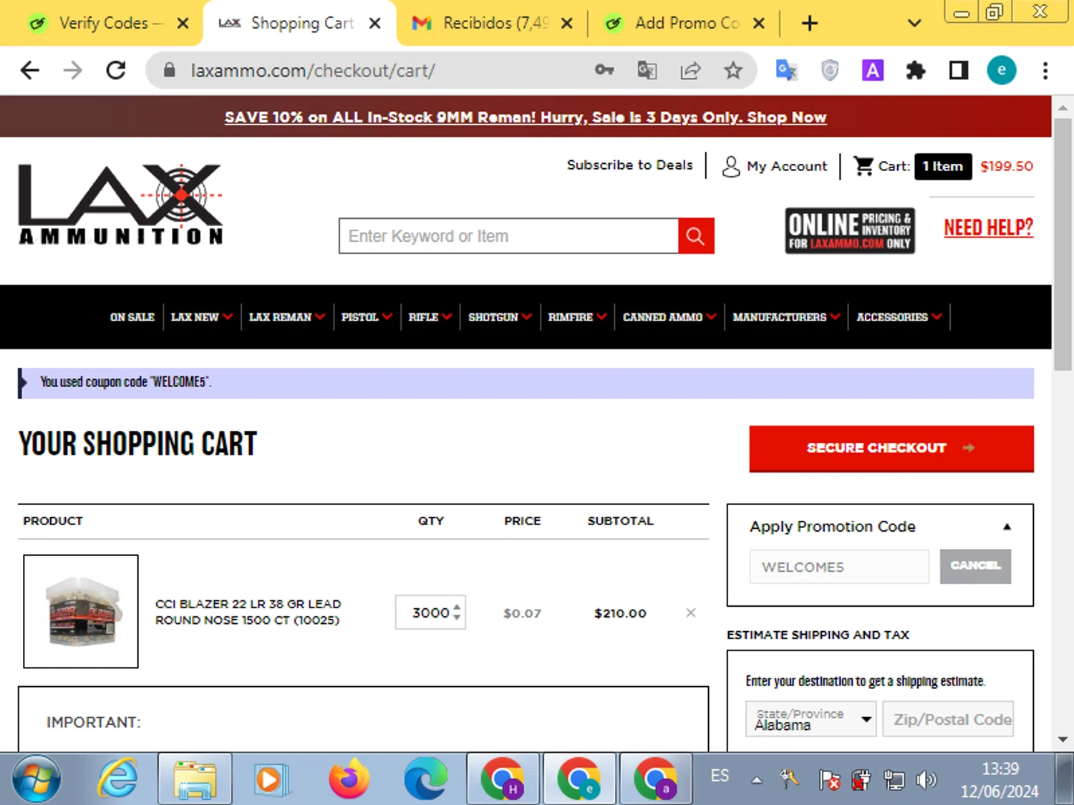1074x805 pixels.
Task: Bookmark this page with the star icon
Action: pos(732,70)
